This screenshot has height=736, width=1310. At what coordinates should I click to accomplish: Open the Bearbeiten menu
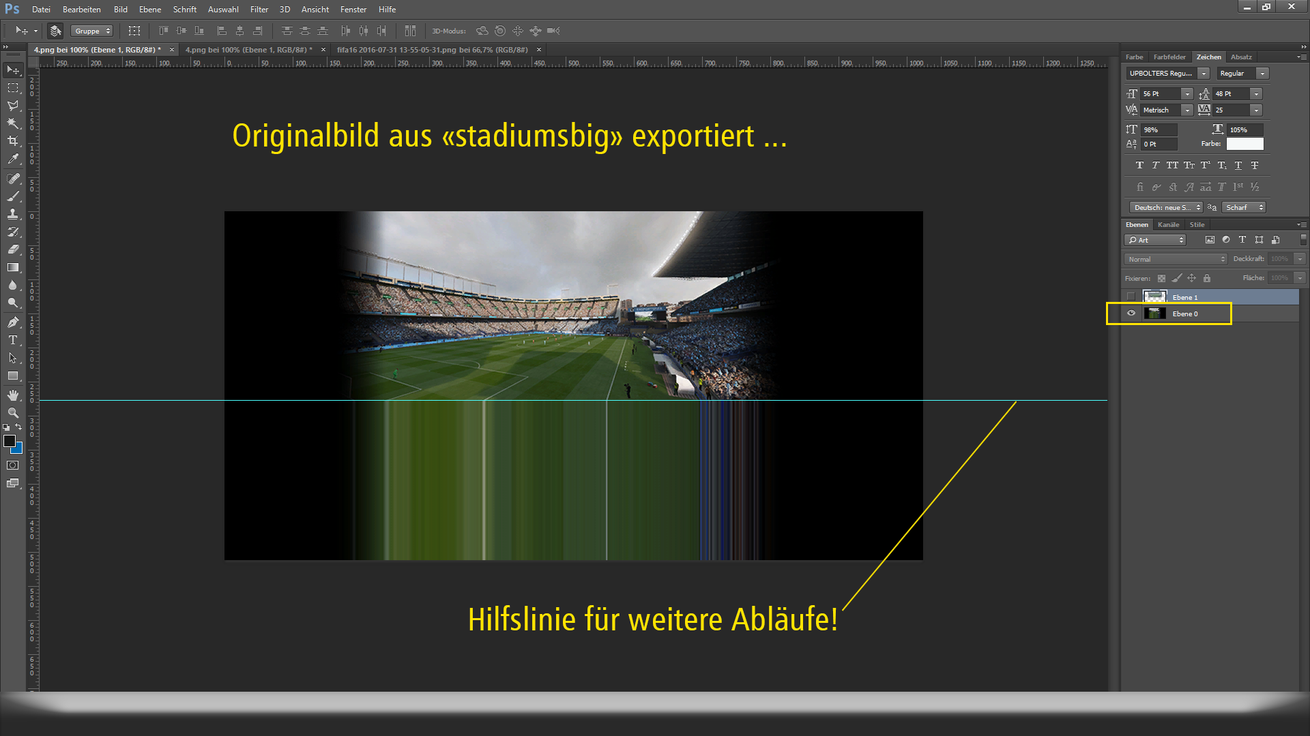(82, 10)
